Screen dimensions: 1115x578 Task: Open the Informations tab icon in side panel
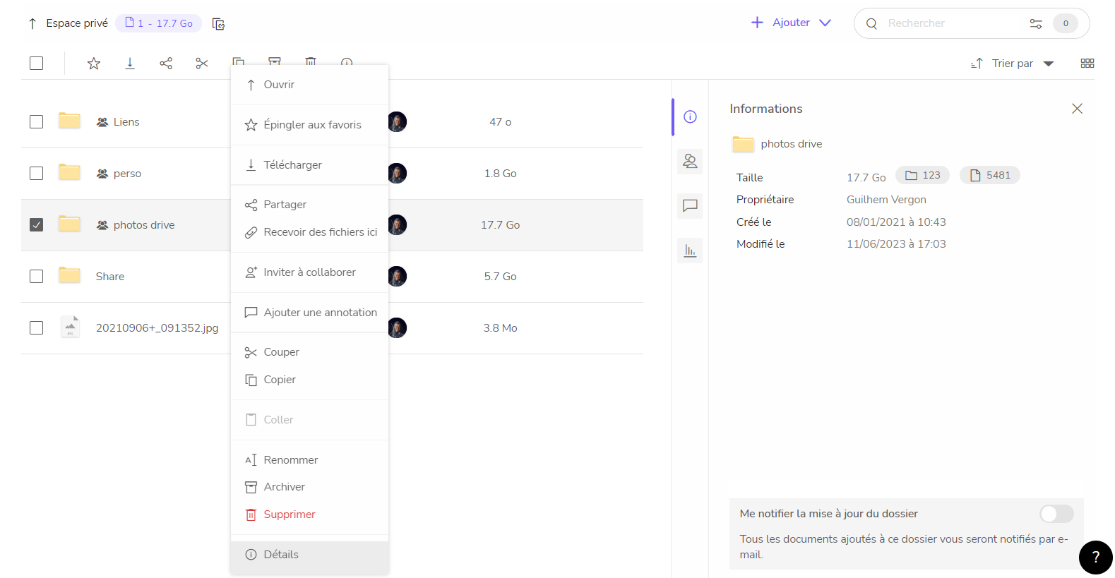click(690, 117)
